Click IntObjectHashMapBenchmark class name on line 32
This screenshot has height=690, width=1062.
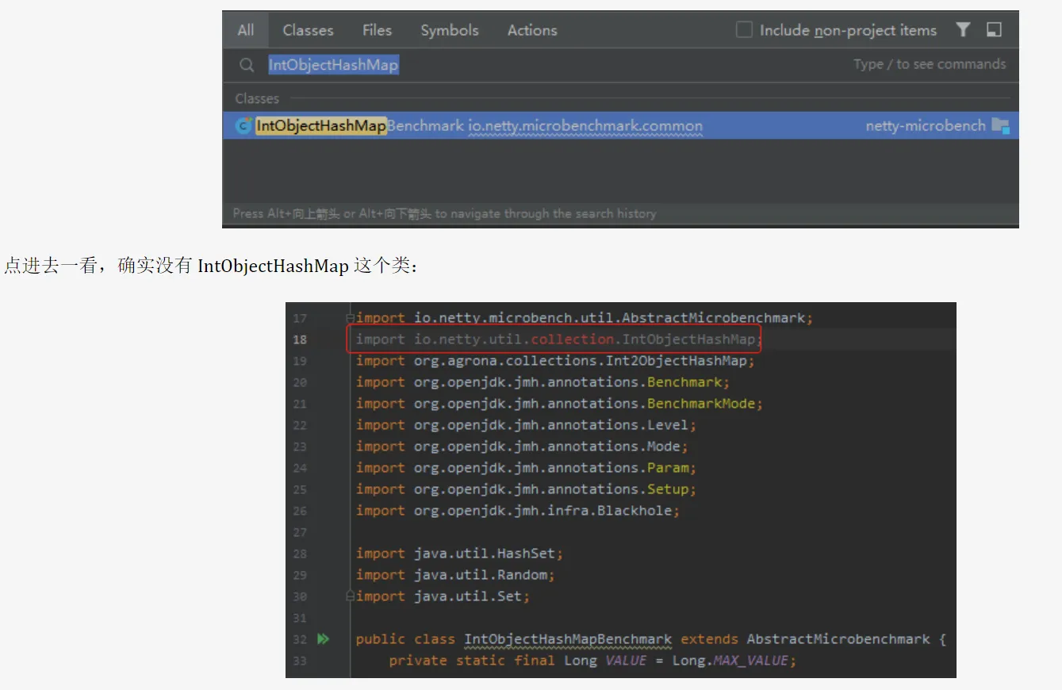click(x=568, y=639)
